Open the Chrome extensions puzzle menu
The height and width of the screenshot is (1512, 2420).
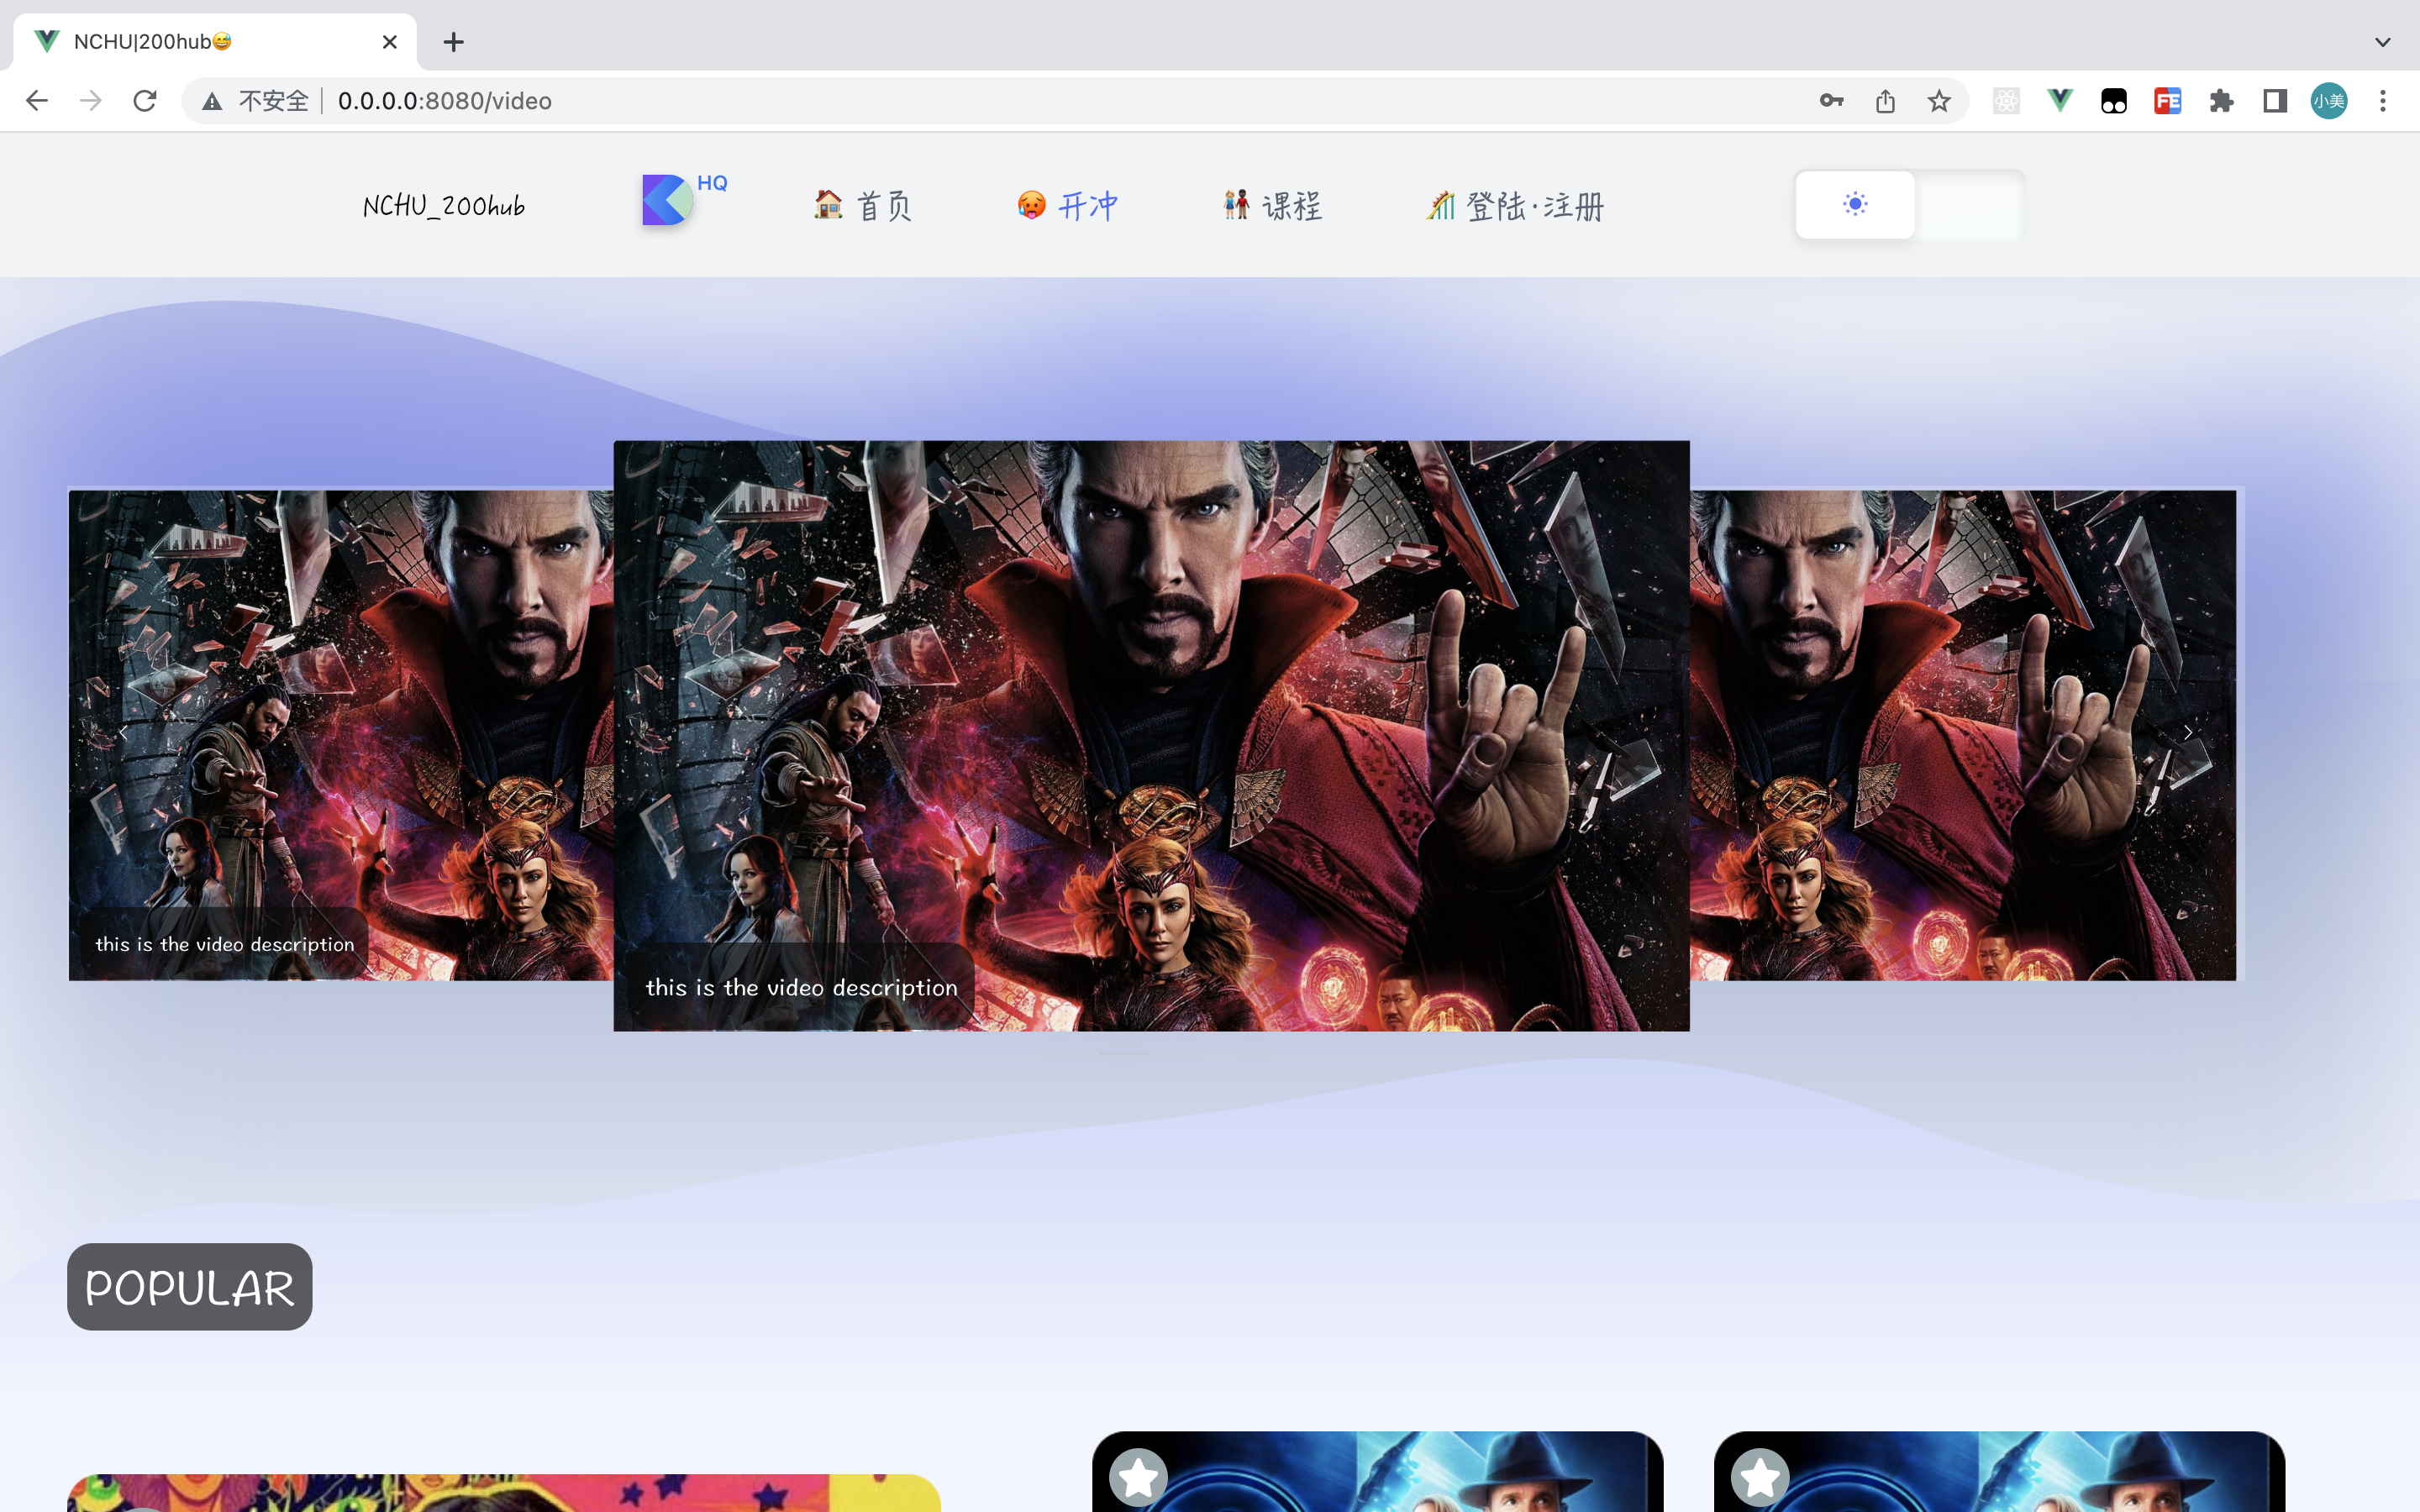(2221, 101)
